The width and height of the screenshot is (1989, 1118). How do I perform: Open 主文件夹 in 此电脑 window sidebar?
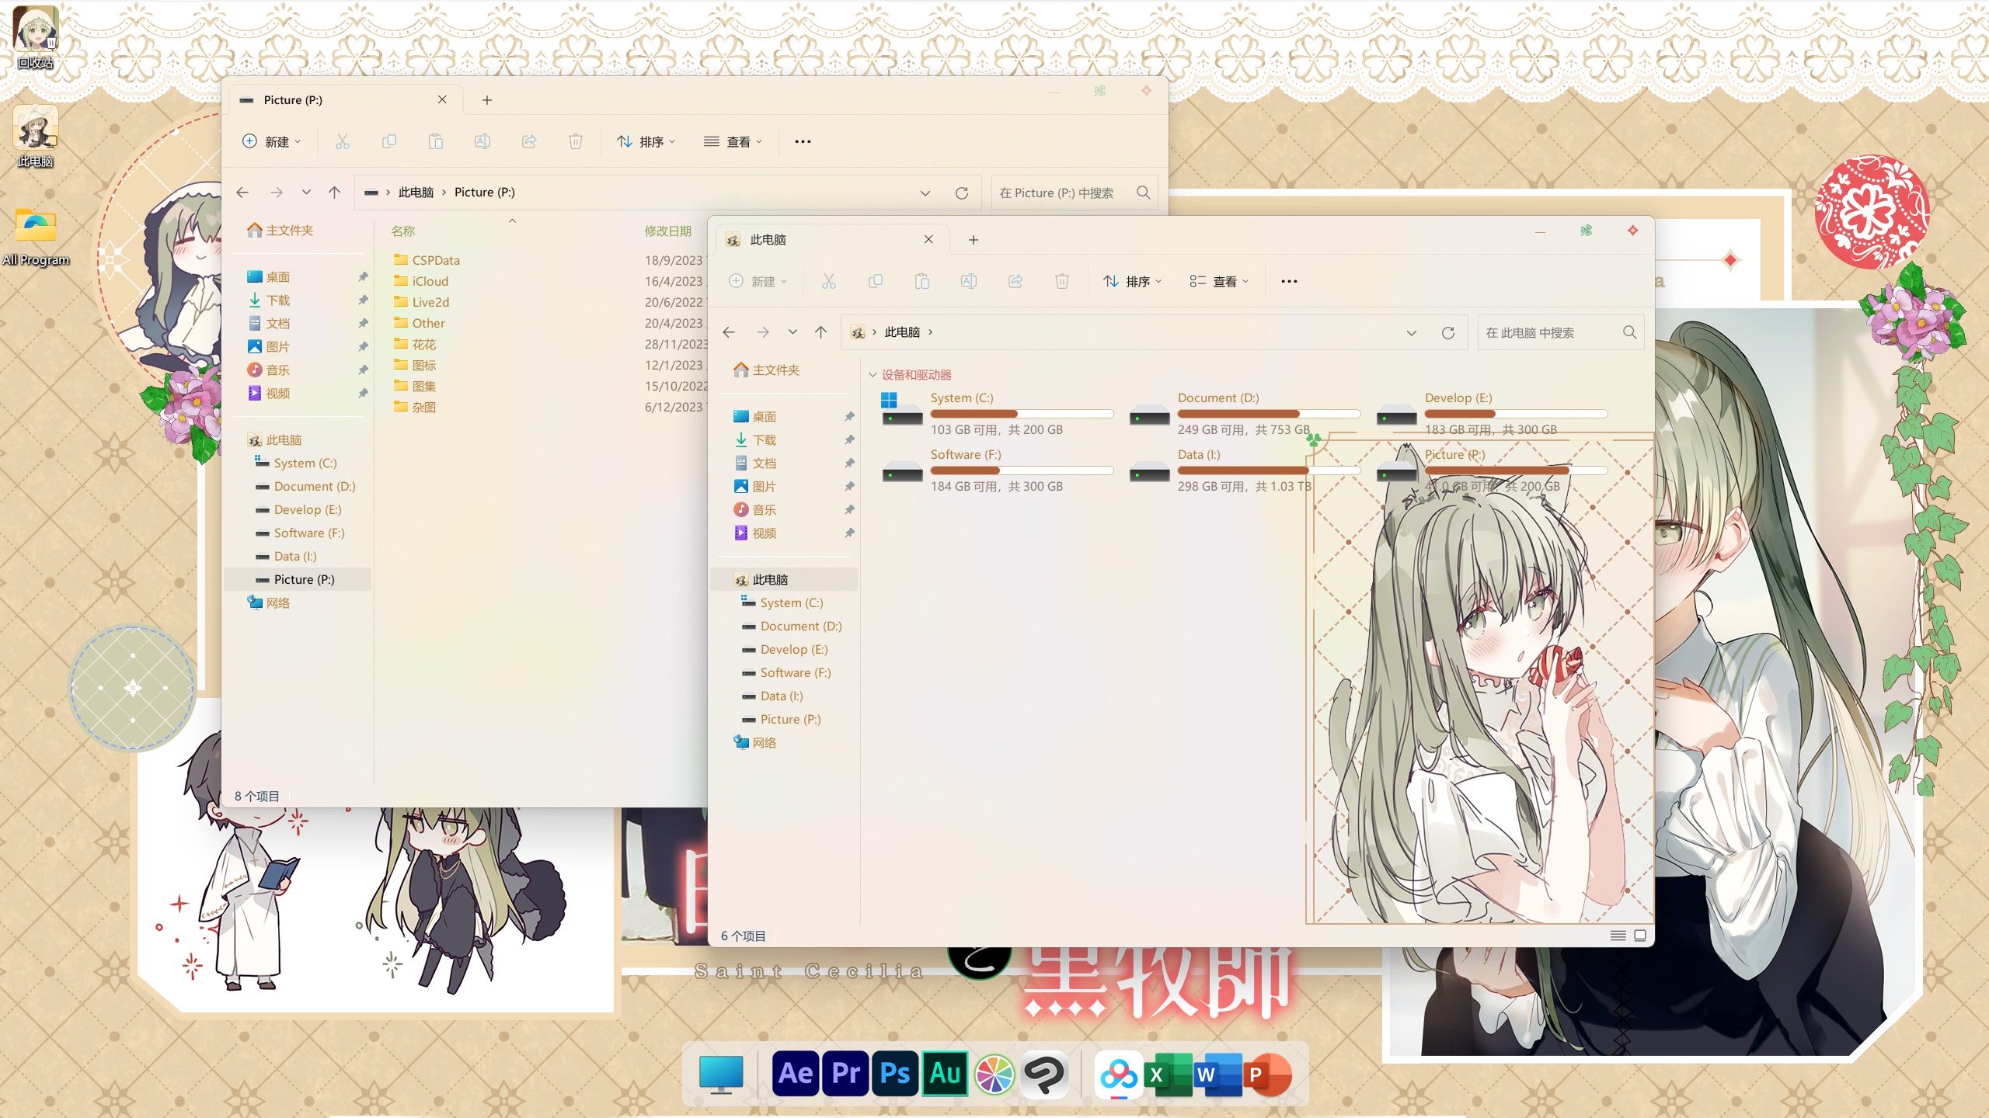click(767, 370)
